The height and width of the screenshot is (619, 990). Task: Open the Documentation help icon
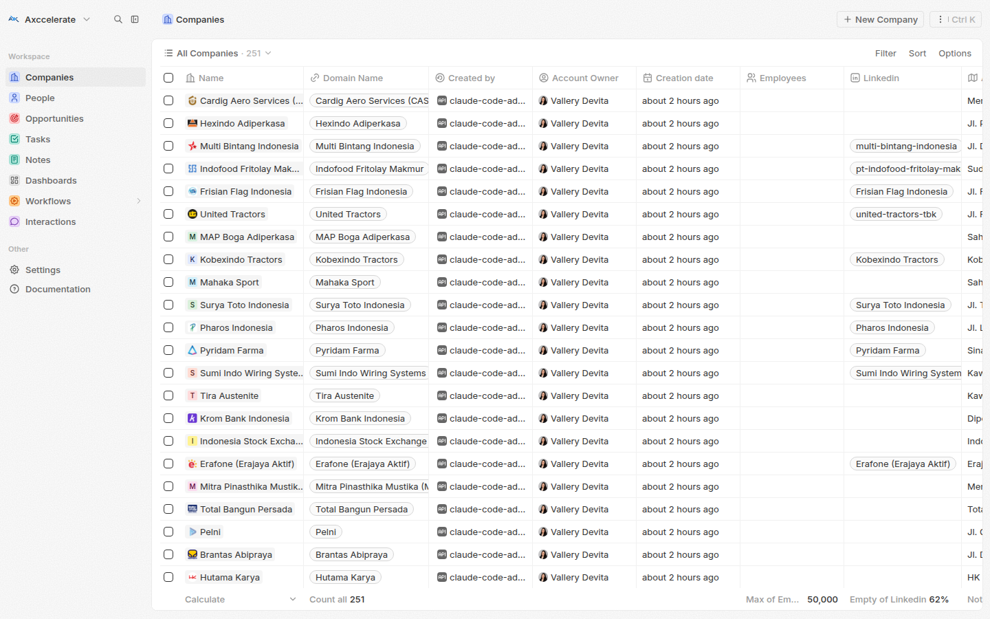tap(14, 290)
